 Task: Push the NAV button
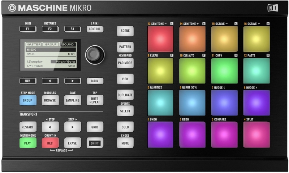[28, 81]
